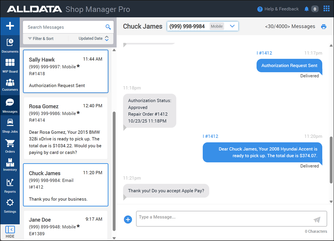Select Rosa Gomez conversation
The width and height of the screenshot is (334, 241).
click(x=66, y=128)
